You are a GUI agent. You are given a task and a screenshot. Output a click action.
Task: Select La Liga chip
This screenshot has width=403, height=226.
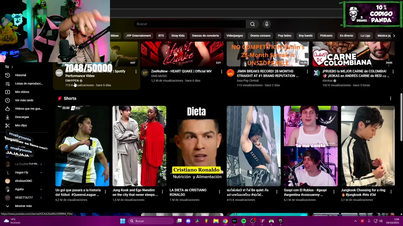point(365,36)
